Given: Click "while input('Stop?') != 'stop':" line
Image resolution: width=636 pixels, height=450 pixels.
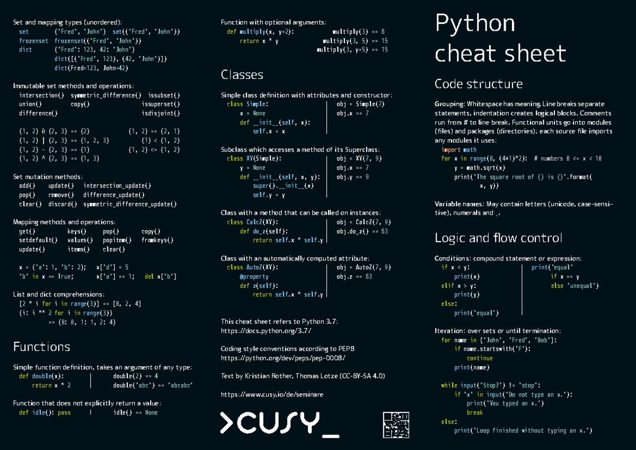Looking at the screenshot, I should point(491,385).
